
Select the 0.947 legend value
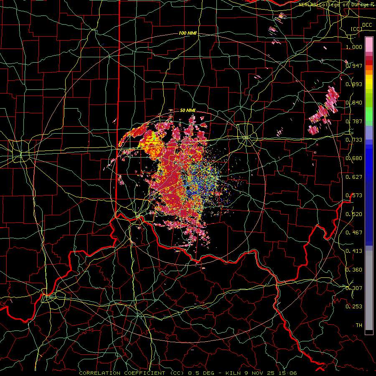[x=354, y=66]
